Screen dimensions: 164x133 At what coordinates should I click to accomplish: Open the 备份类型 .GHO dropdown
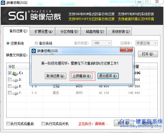[x=102, y=43]
